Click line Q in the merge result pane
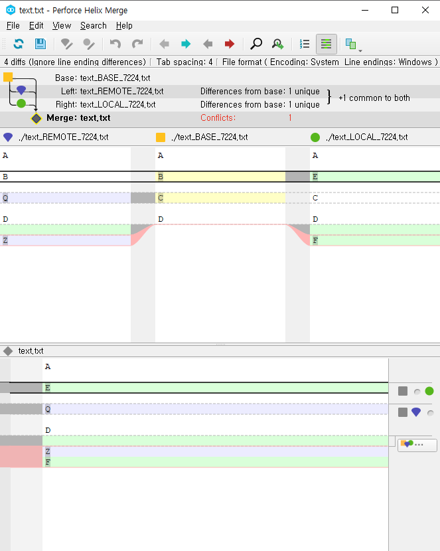 tap(215, 409)
